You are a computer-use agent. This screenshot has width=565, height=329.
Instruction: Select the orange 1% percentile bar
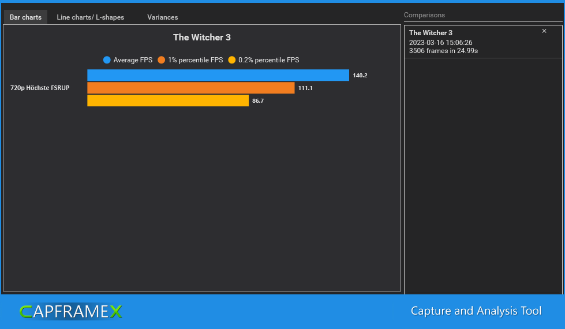pos(190,88)
